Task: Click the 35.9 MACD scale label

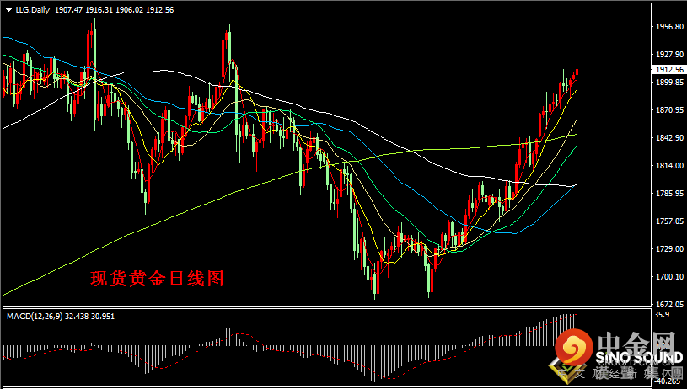Action: (662, 315)
